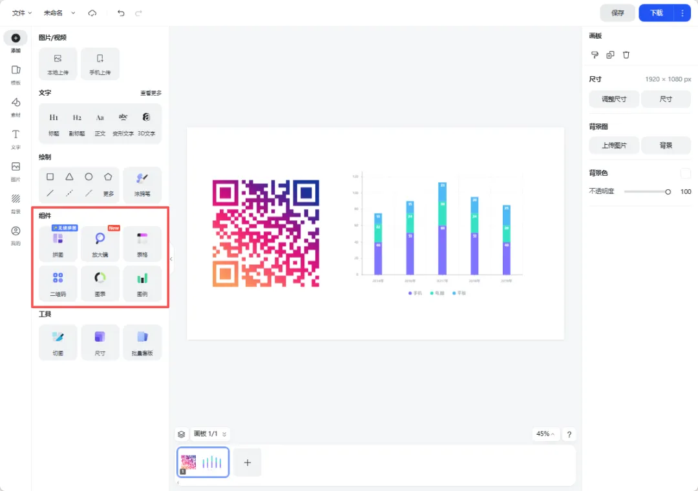This screenshot has width=698, height=491.
Task: Click the 尺寸 button in right panel
Action: tap(666, 99)
